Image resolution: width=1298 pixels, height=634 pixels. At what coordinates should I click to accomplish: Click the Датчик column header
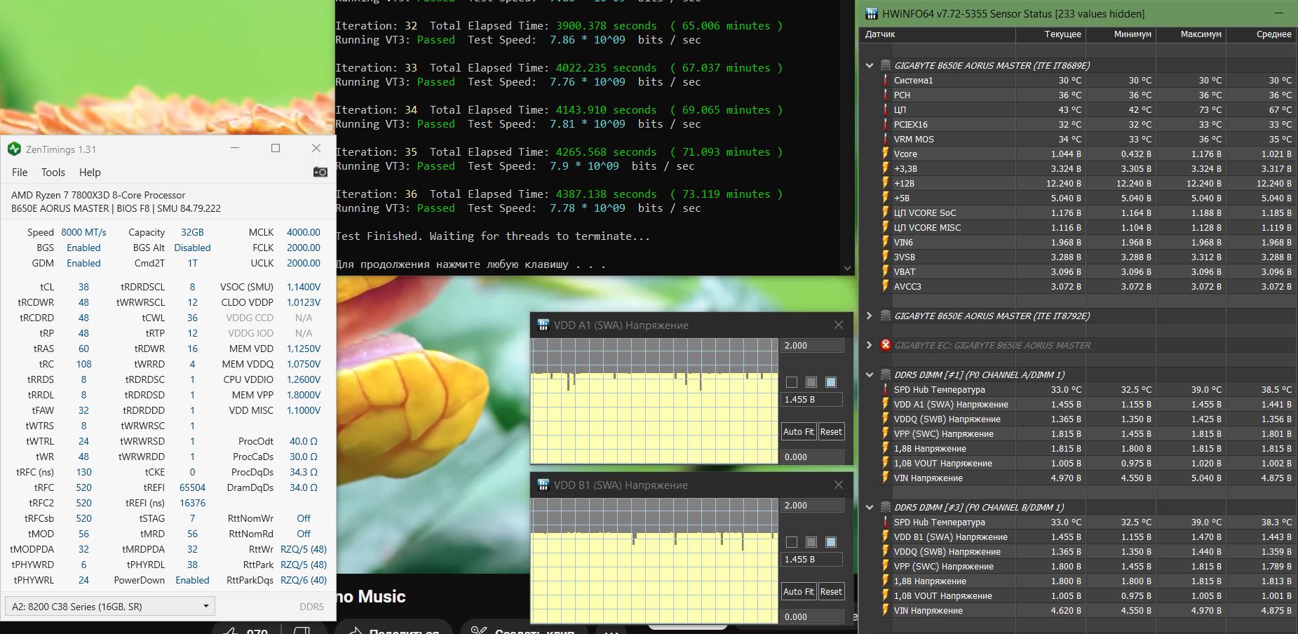click(937, 34)
